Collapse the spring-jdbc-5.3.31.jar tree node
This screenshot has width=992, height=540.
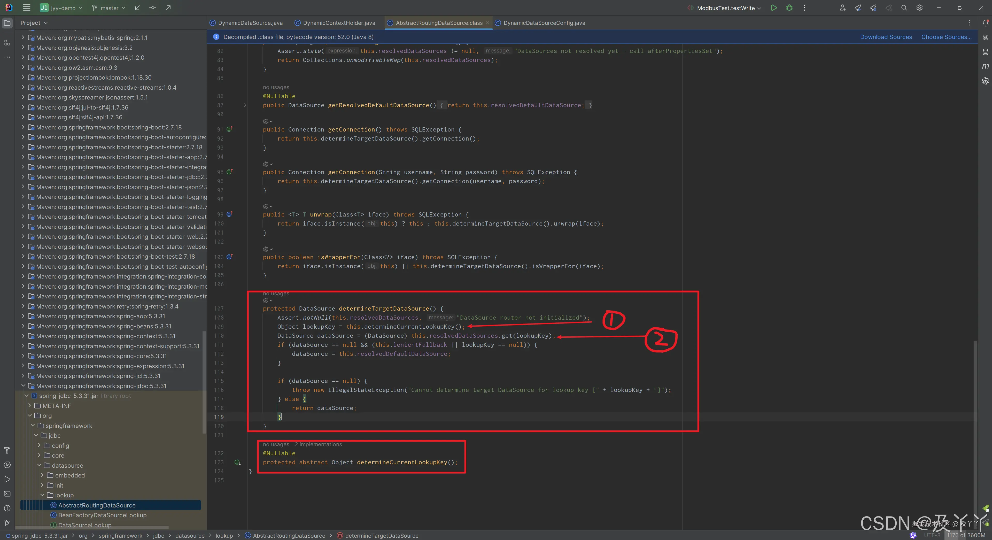tap(26, 396)
